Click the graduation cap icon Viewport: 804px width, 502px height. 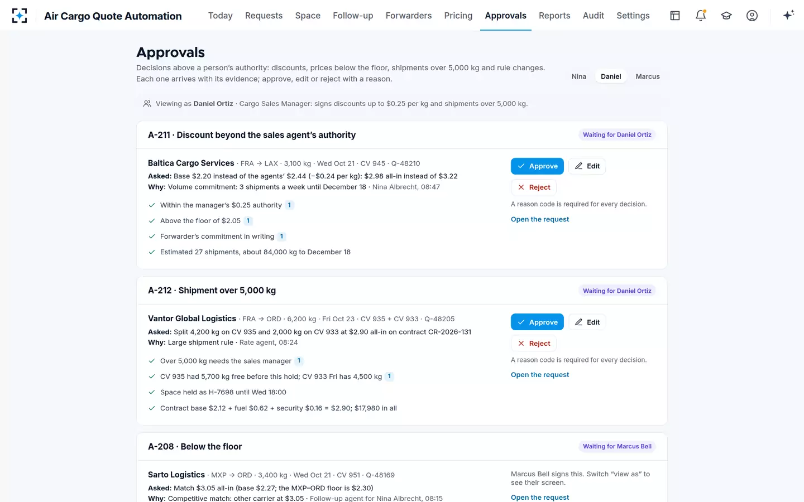pos(726,16)
